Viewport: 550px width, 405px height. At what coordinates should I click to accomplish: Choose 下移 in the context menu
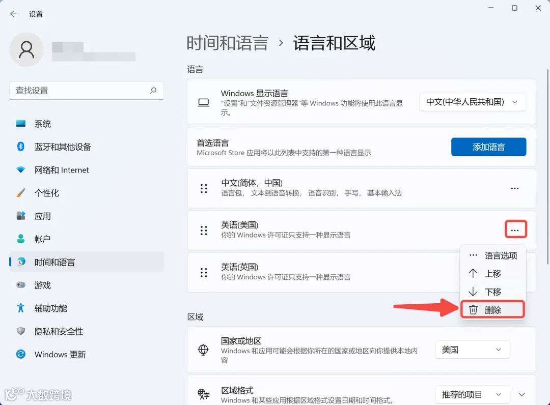pyautogui.click(x=493, y=292)
